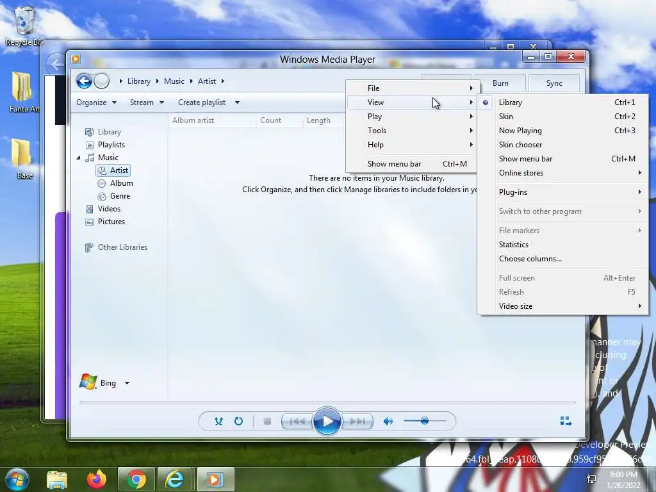Click the Music breadcrumb segment
The image size is (656, 492).
click(x=174, y=81)
